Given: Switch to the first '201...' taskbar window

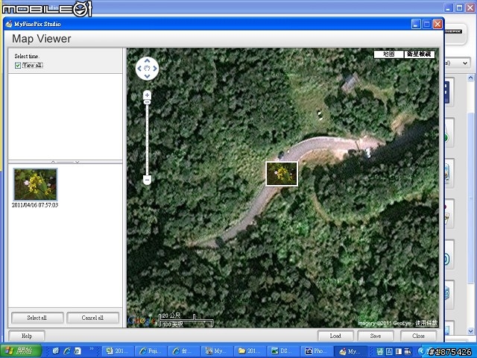Looking at the screenshot, I should click(116, 351).
